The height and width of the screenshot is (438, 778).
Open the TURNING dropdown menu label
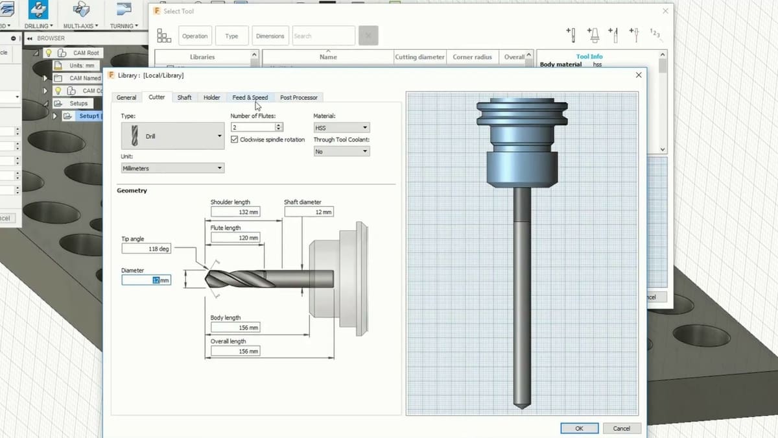coord(124,26)
